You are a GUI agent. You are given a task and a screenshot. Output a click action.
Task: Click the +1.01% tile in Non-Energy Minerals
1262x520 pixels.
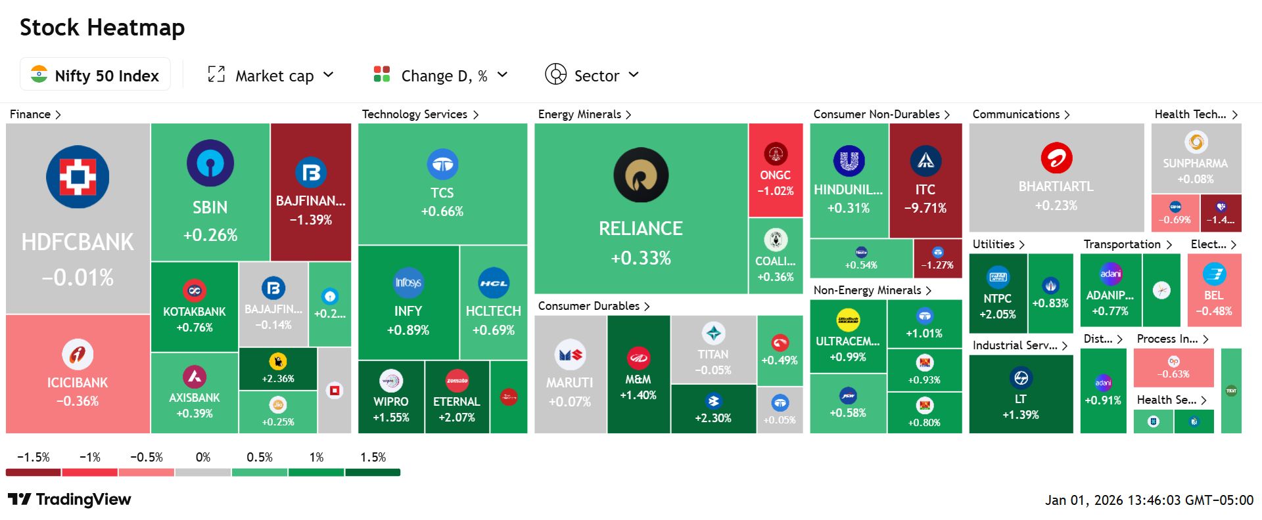tap(925, 324)
